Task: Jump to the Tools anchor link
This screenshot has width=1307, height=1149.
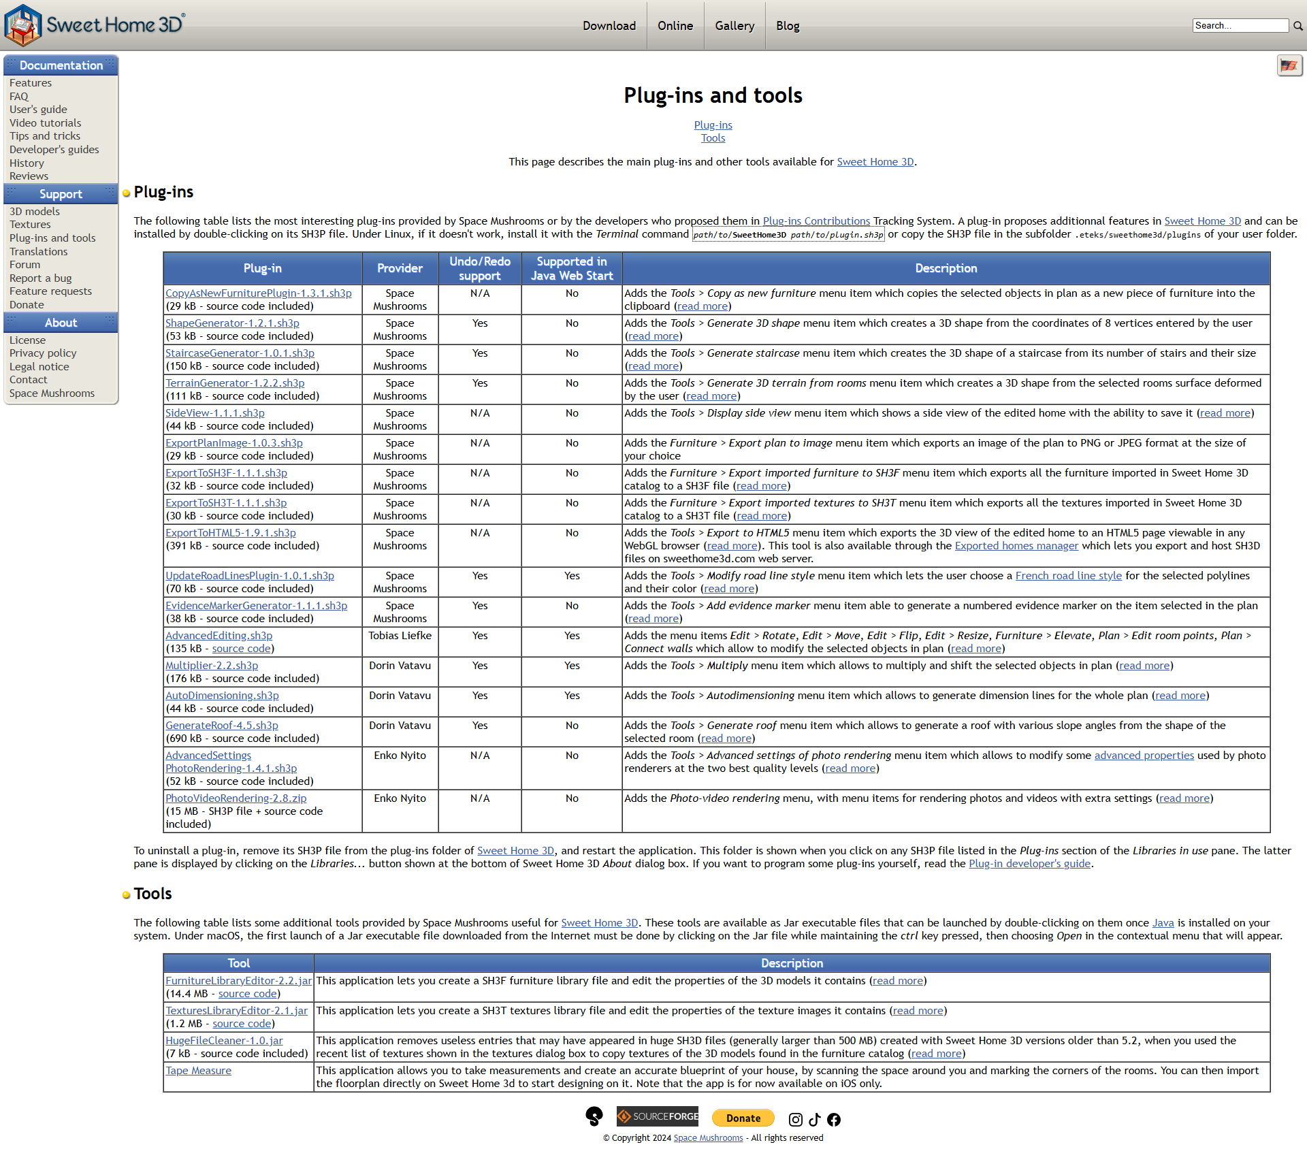Action: point(713,137)
